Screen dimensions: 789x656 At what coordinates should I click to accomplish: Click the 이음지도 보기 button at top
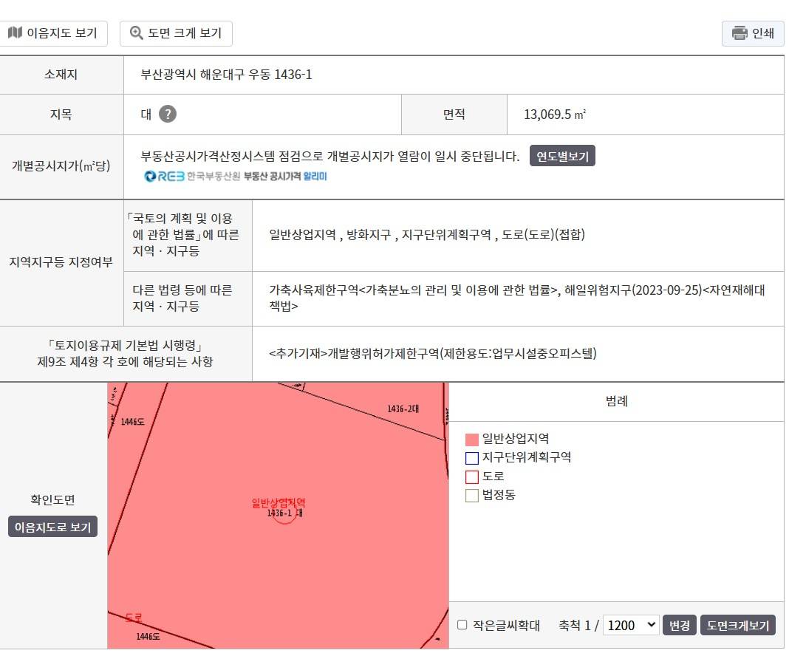[x=53, y=33]
